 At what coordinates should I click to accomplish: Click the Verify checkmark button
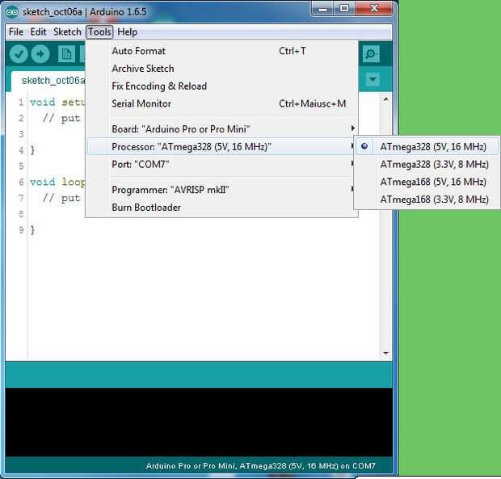[x=19, y=54]
